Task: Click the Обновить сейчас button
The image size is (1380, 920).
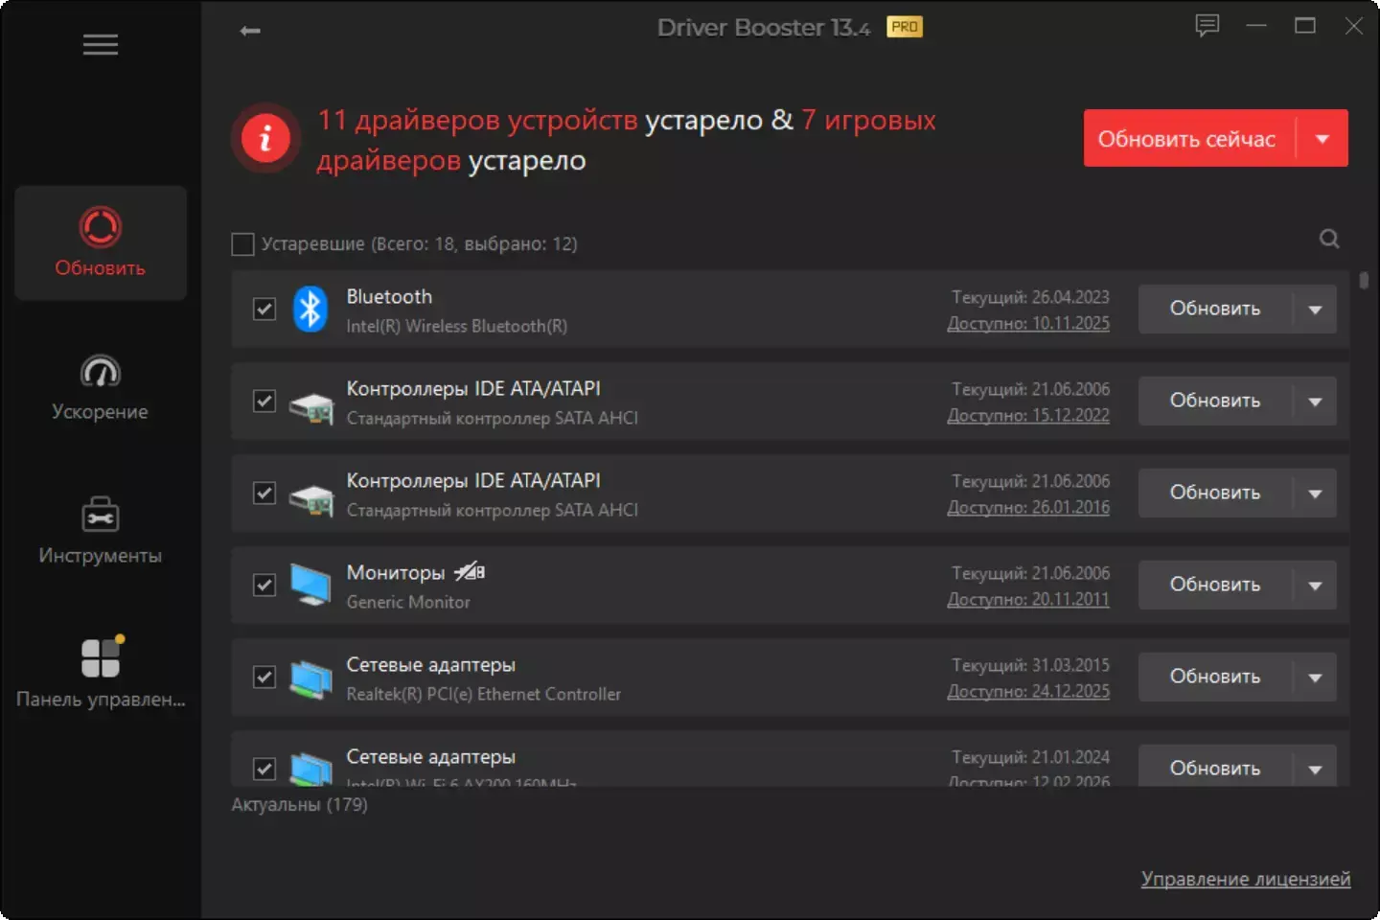Action: click(x=1189, y=139)
